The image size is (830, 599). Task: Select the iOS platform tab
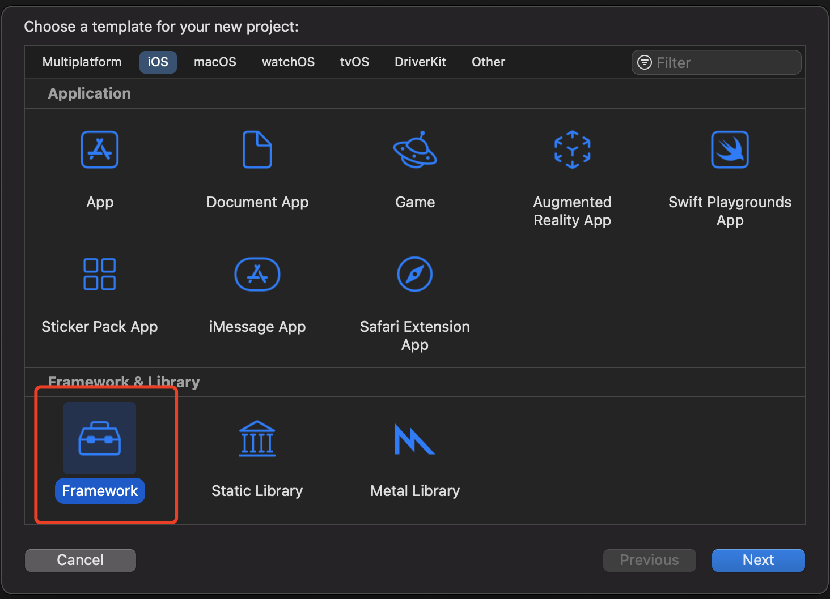click(158, 62)
